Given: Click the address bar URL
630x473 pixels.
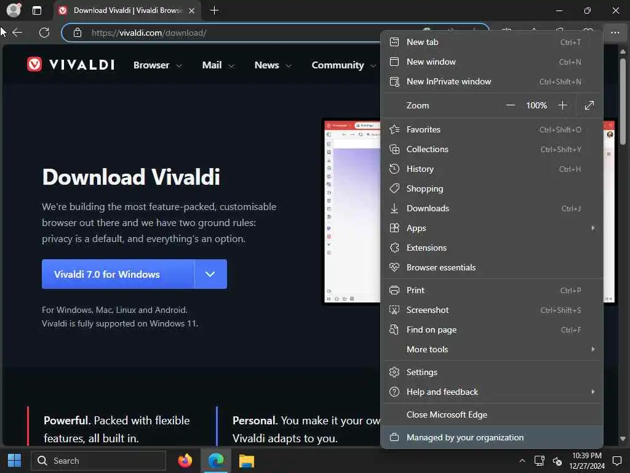Looking at the screenshot, I should (149, 33).
